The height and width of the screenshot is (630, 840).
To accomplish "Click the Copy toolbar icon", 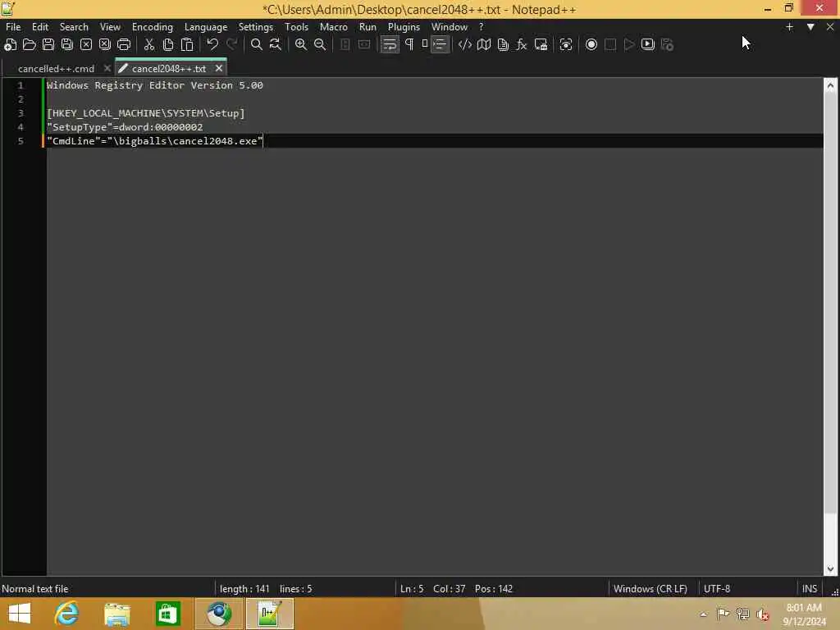I will 168,45.
